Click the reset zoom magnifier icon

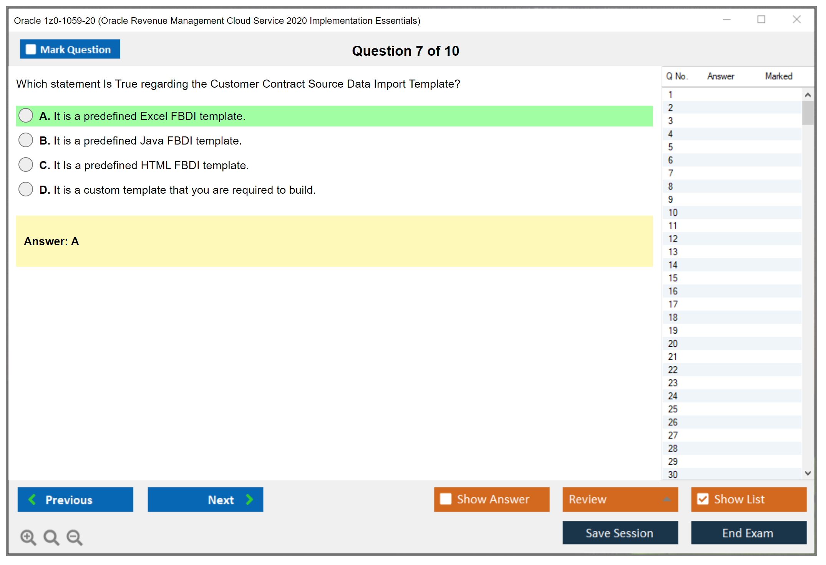pos(51,537)
